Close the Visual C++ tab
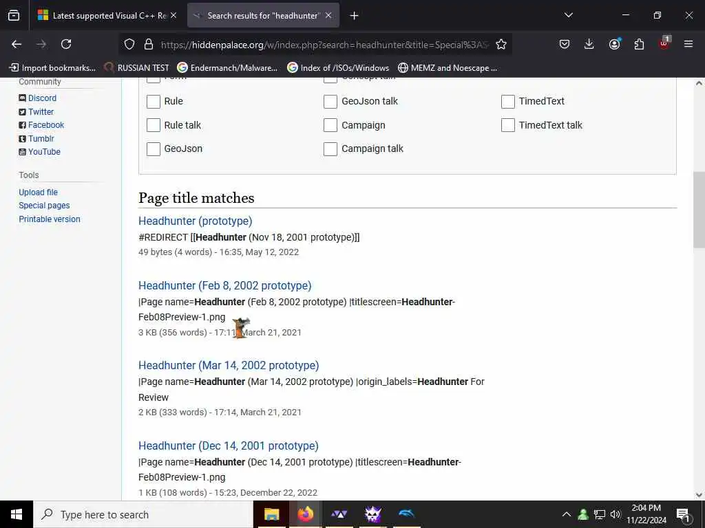The height and width of the screenshot is (528, 705). pos(173,15)
